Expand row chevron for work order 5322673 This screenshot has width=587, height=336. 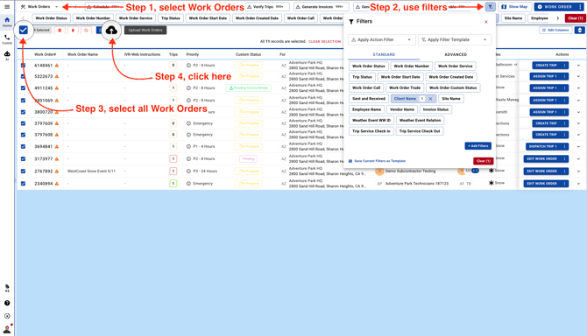[578, 76]
